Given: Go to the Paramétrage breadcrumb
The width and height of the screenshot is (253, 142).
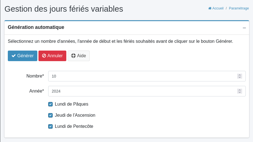Looking at the screenshot, I should point(239,8).
